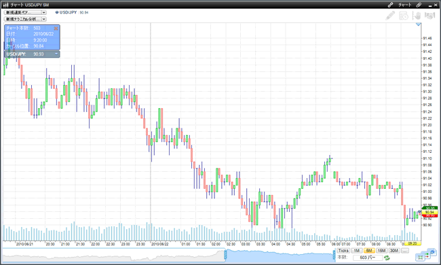Click the blue dot beside USD/JPY legend

[57, 12]
